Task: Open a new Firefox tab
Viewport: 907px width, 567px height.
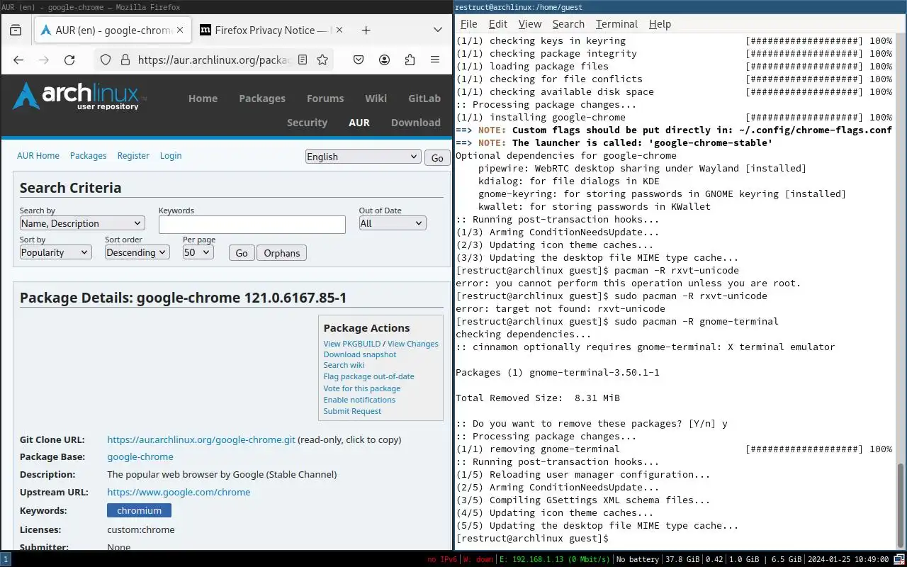Action: (366, 30)
